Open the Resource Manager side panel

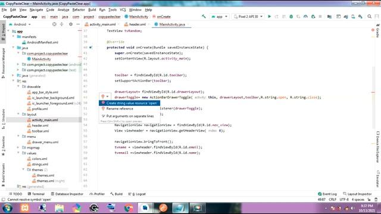pos(3,62)
